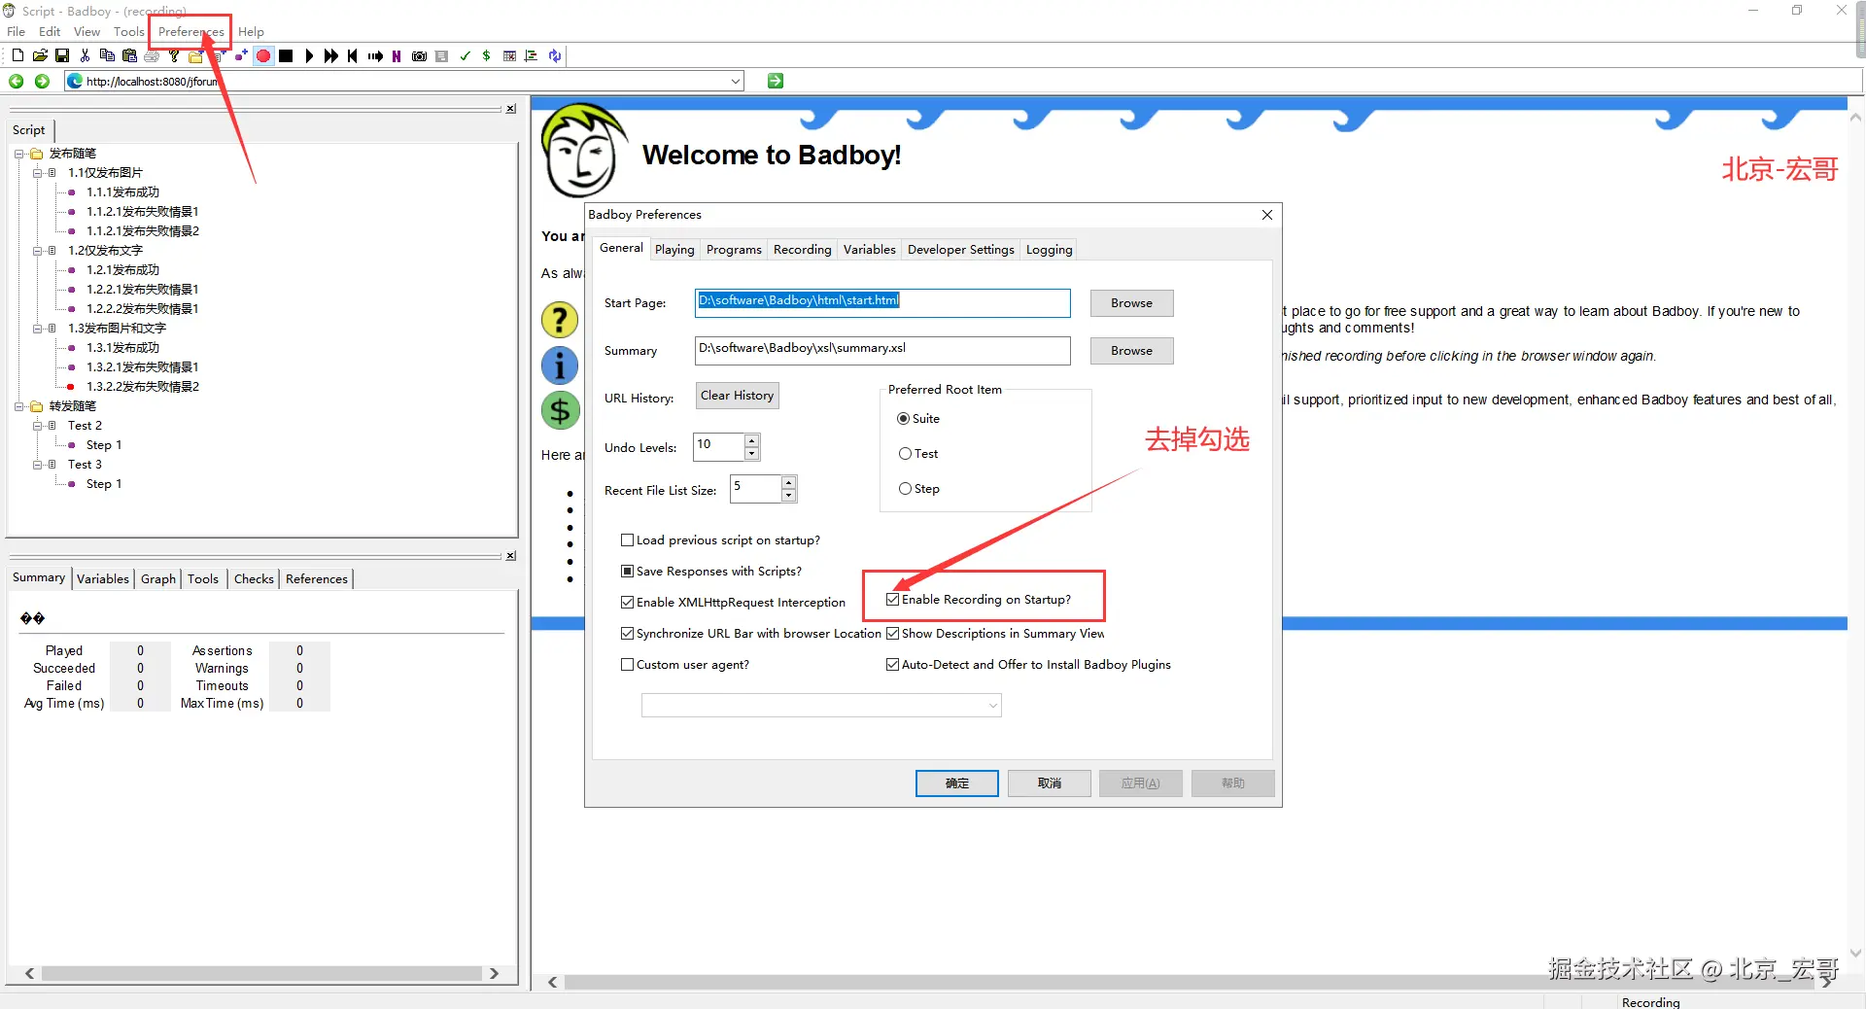Open the URL address bar dropdown
The height and width of the screenshot is (1009, 1866).
click(736, 82)
